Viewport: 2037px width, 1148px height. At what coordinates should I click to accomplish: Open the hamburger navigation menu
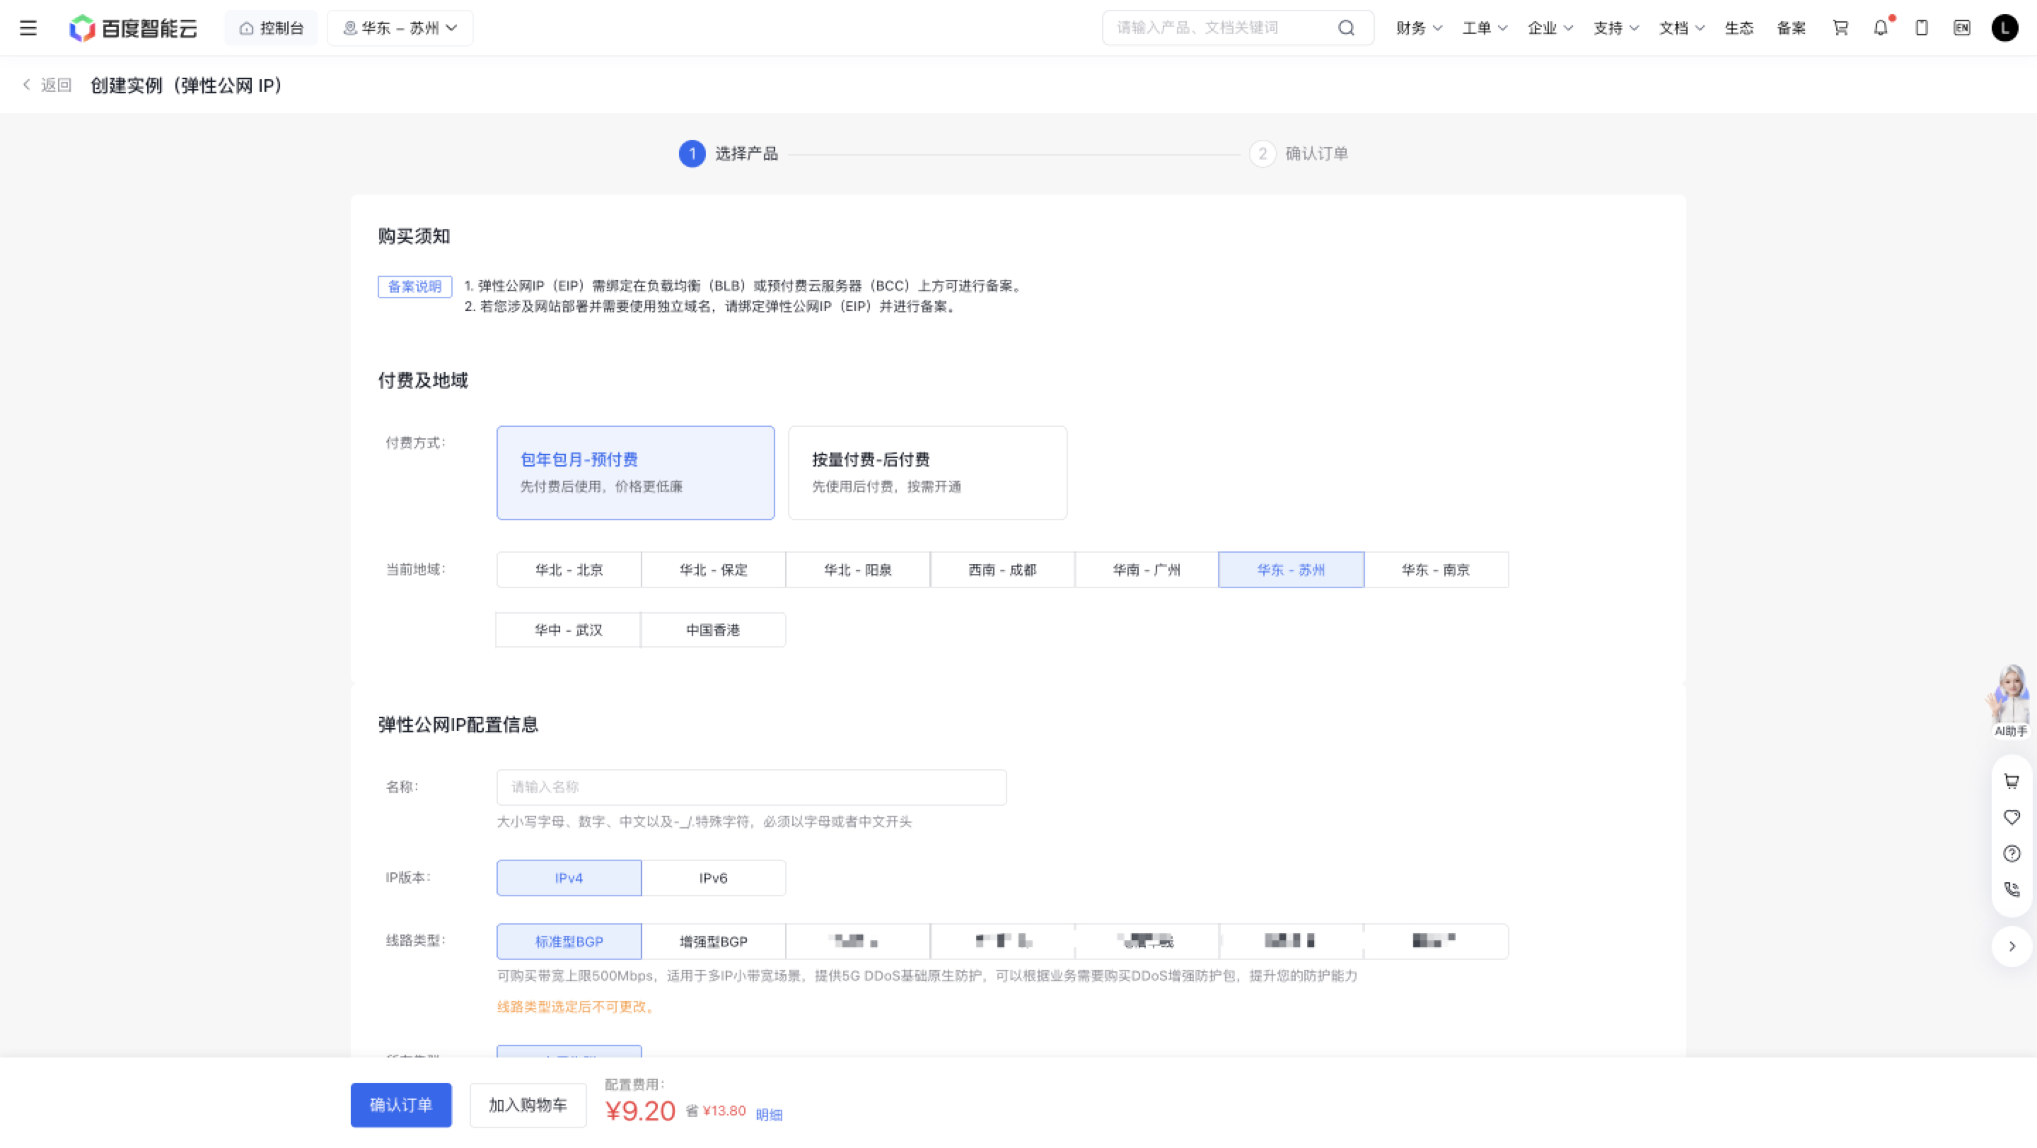point(28,28)
